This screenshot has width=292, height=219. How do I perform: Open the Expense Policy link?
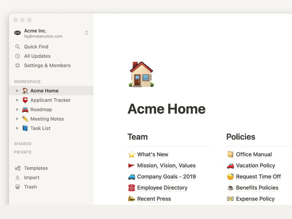[x=255, y=199]
